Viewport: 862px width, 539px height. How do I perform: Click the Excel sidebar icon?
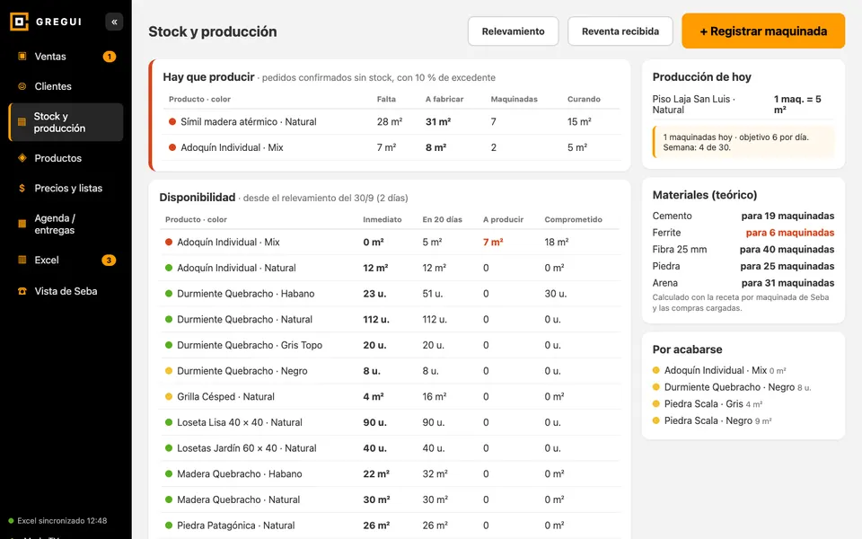point(22,260)
